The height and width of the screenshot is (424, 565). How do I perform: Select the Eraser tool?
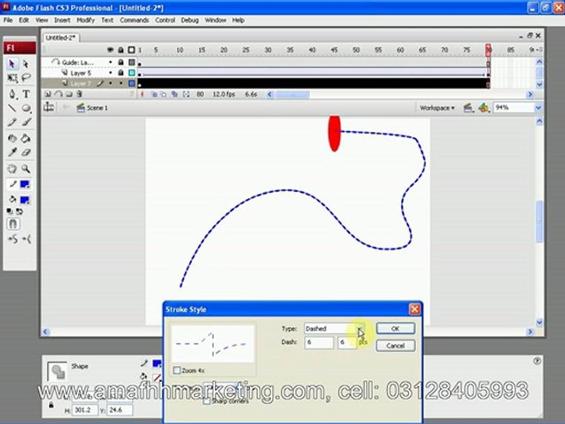pos(26,152)
